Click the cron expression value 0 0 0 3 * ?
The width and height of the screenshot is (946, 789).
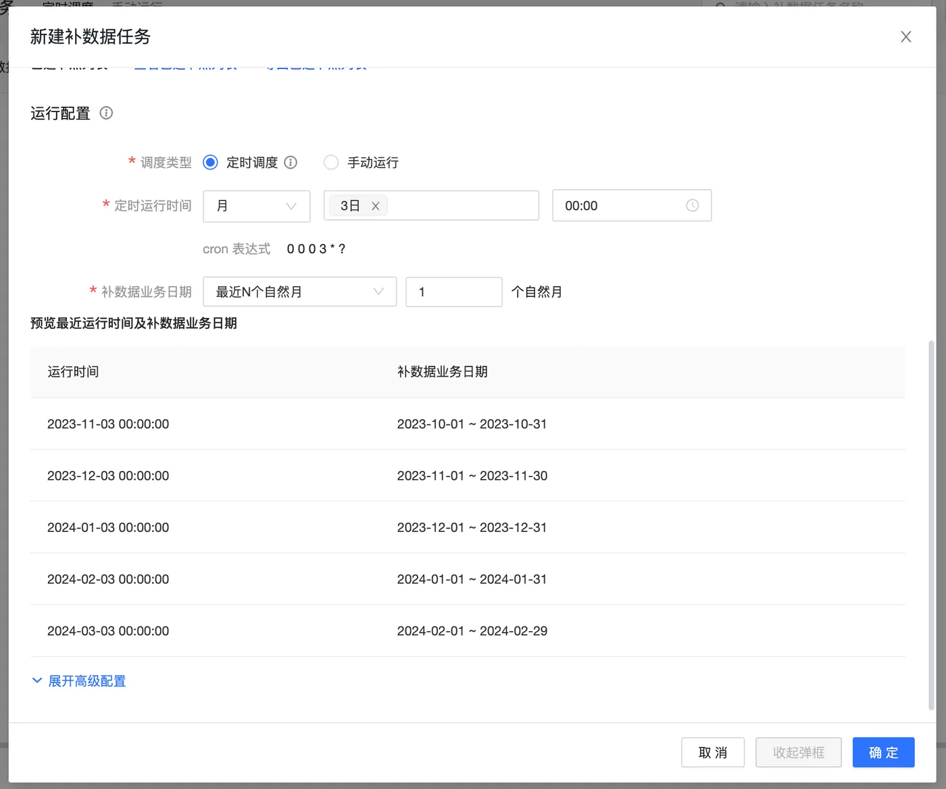pos(316,249)
